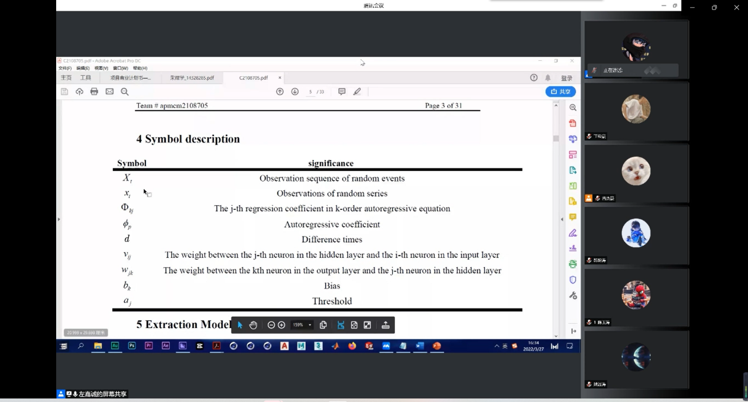Collapse the right tools pane arrow
Screen dimensions: 748x402
click(x=562, y=219)
